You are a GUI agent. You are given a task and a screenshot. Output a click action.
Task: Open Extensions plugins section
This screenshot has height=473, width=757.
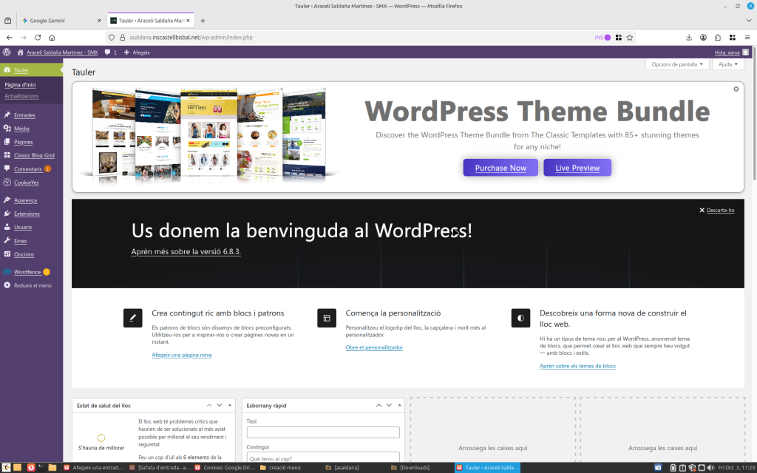click(27, 214)
